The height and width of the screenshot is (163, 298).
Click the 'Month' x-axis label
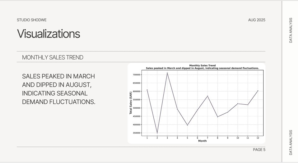[203, 141]
